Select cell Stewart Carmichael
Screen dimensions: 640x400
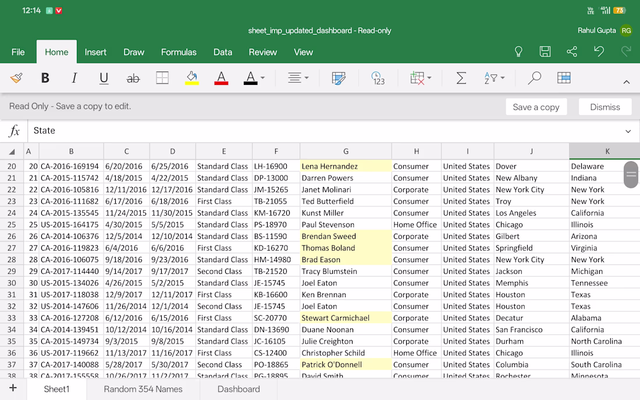pyautogui.click(x=346, y=318)
